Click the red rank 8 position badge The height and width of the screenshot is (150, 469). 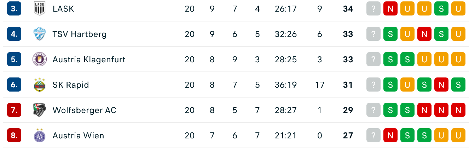pos(14,136)
